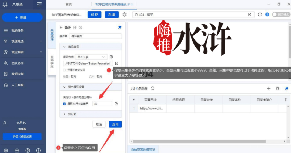This screenshot has height=153, width=291.
Task: Click the loop count field showing 40
Action: (102, 104)
